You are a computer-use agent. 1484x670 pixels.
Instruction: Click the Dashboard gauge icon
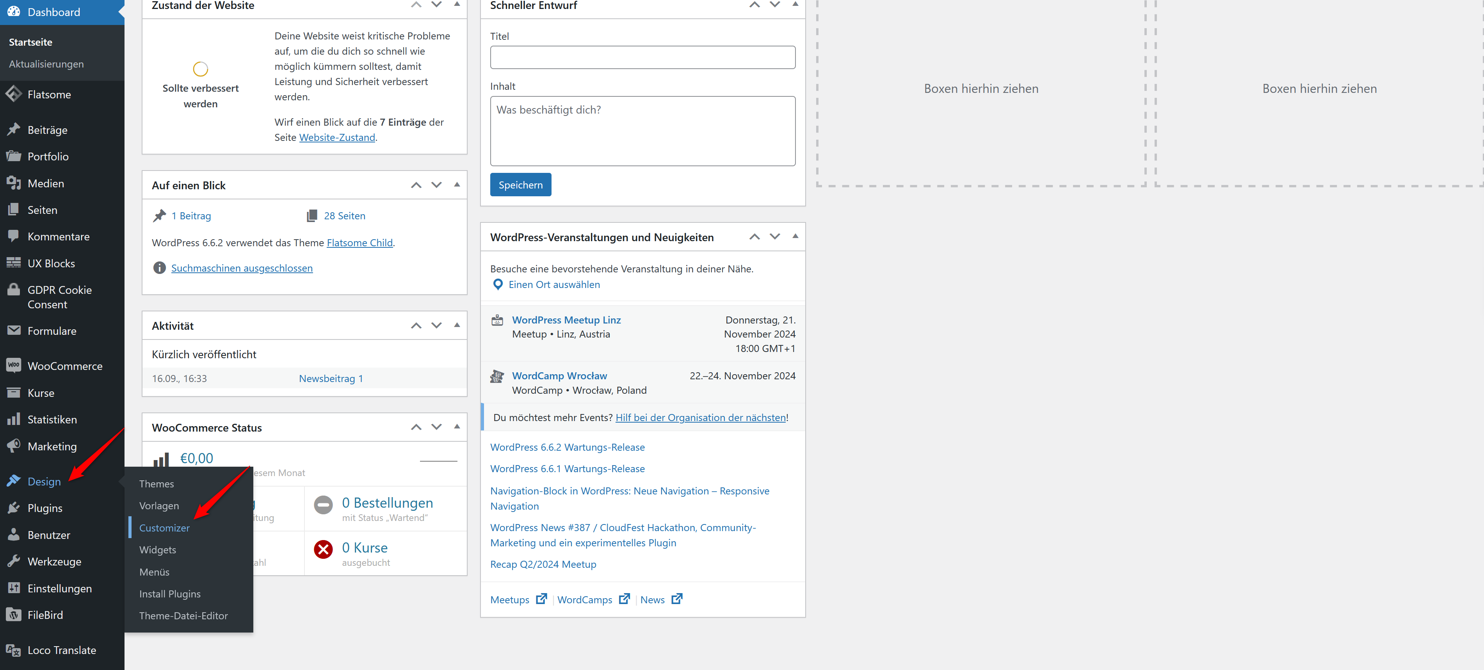[13, 12]
